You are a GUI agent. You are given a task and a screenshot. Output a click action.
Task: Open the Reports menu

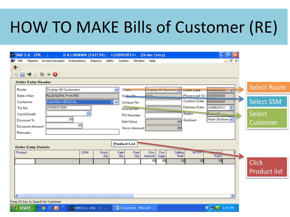tap(96, 61)
